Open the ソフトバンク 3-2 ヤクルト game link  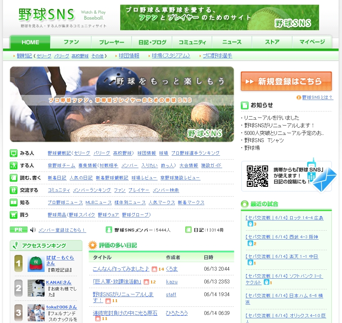coord(283,279)
